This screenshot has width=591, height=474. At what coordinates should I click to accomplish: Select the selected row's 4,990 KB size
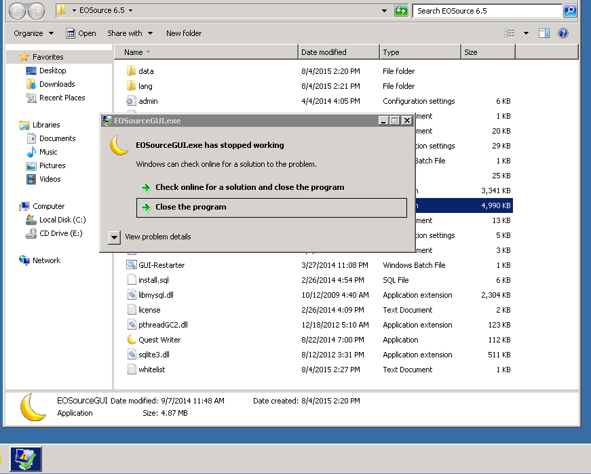tap(495, 205)
